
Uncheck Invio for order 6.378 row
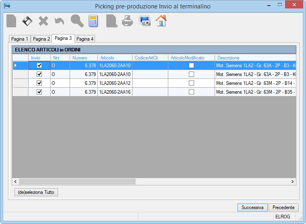39,65
